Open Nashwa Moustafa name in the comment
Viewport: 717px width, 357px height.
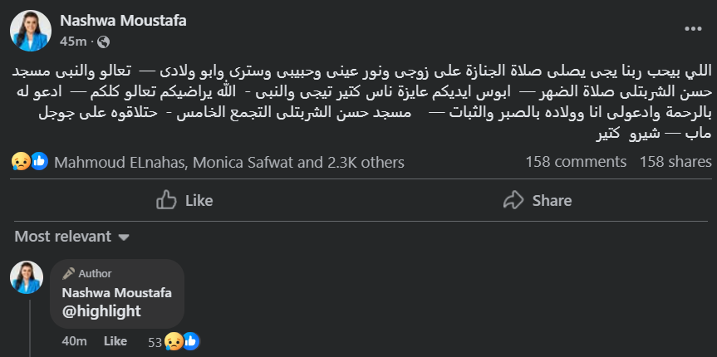coord(117,292)
